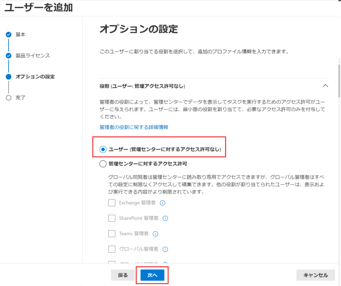This screenshot has width=341, height=286.
Task: Click info icon next to Teams 管理者
Action: click(x=156, y=233)
